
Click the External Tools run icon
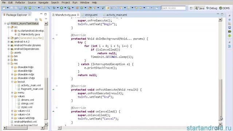click(x=69, y=8)
